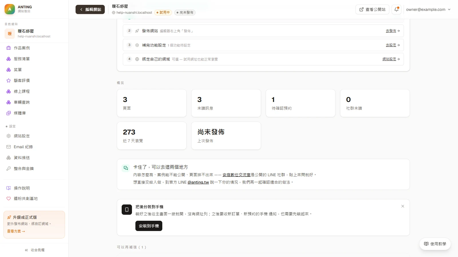Image resolution: width=458 pixels, height=257 pixels.
Task: Click 安裝到手機 button
Action: (149, 226)
